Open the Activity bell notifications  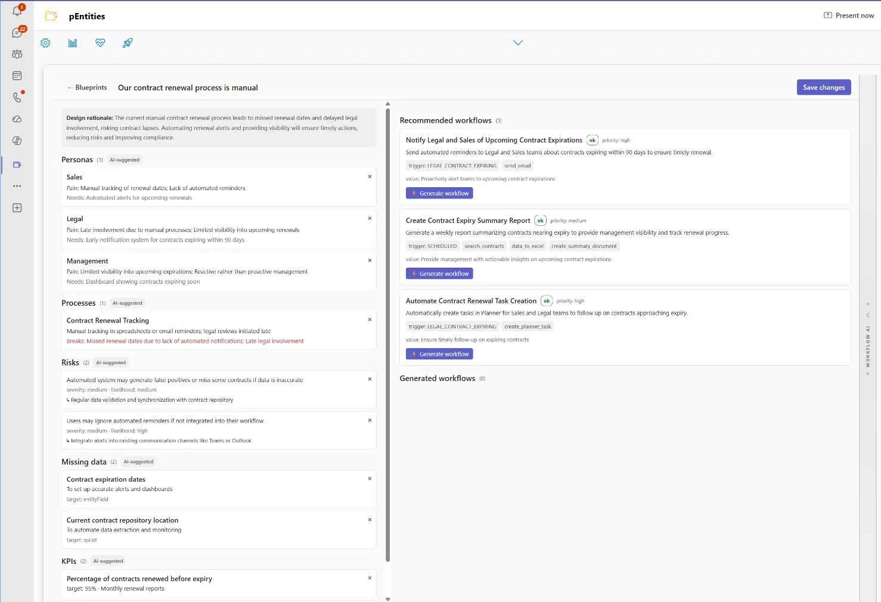click(17, 11)
